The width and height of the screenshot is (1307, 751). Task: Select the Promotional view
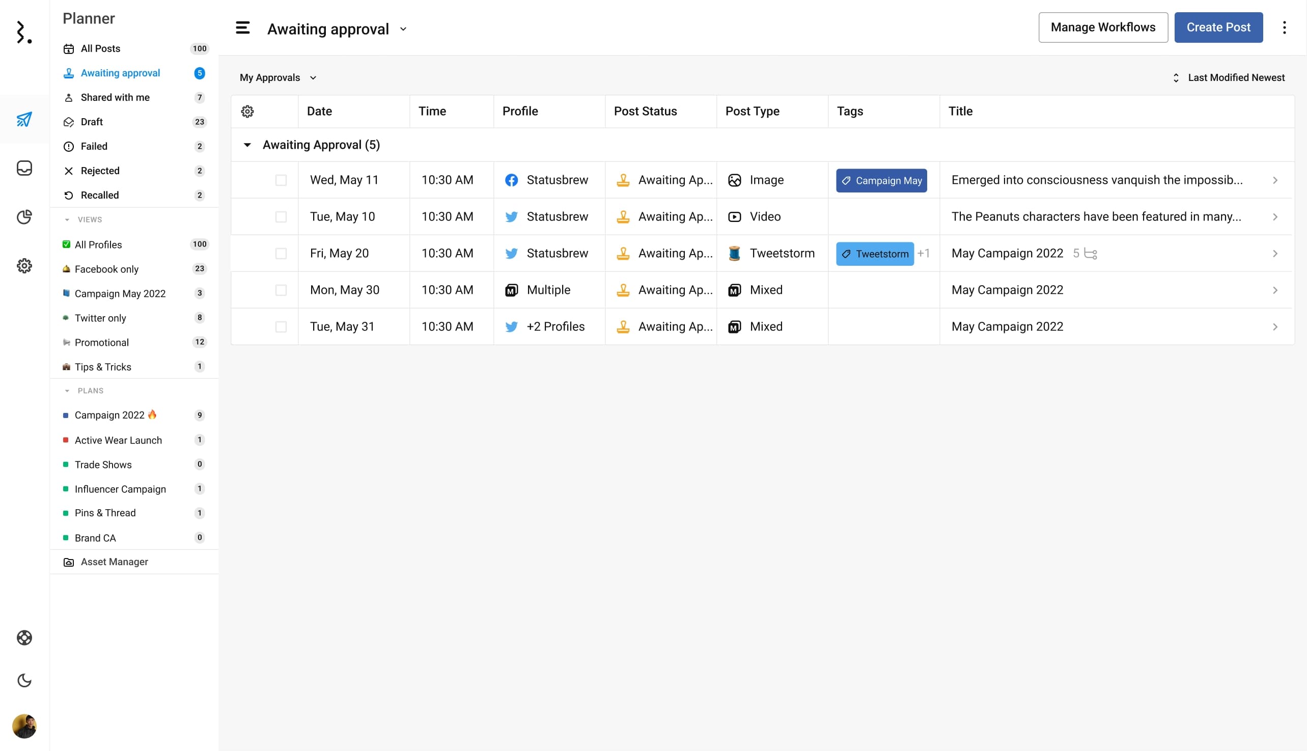[134, 342]
